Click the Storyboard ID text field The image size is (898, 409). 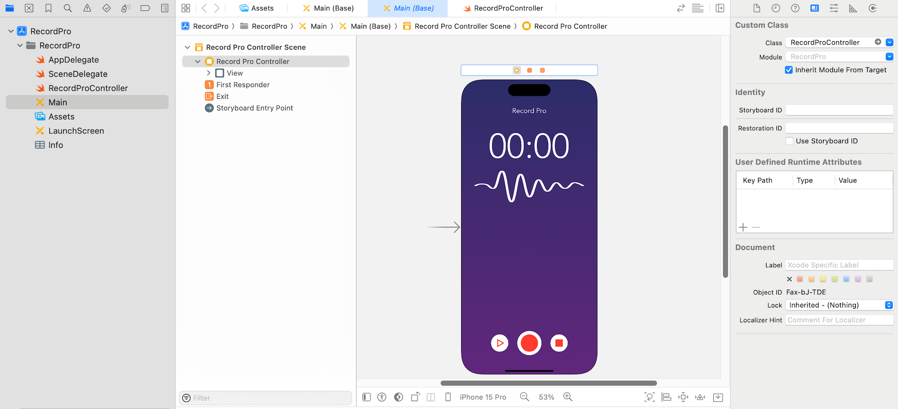[839, 110]
